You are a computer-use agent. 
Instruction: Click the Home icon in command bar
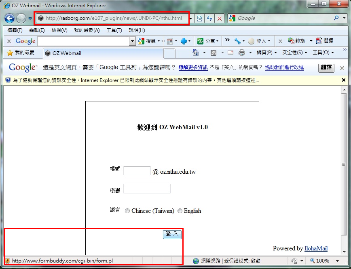[196, 53]
